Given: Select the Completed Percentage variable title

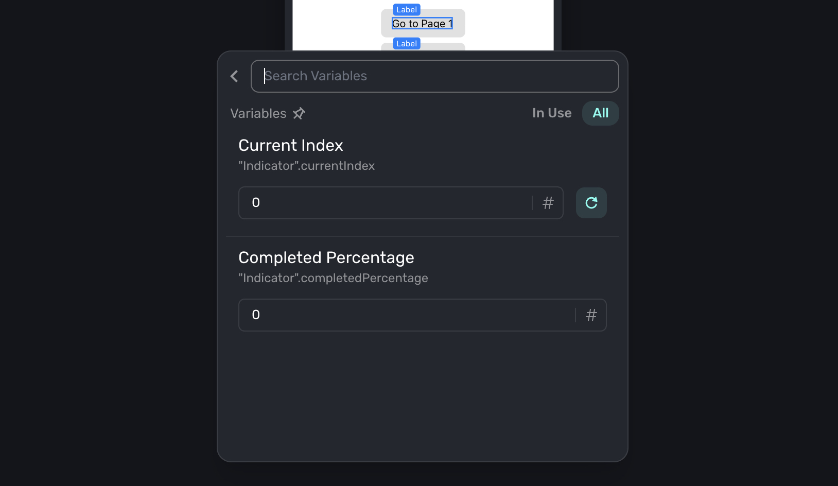Looking at the screenshot, I should (x=326, y=258).
